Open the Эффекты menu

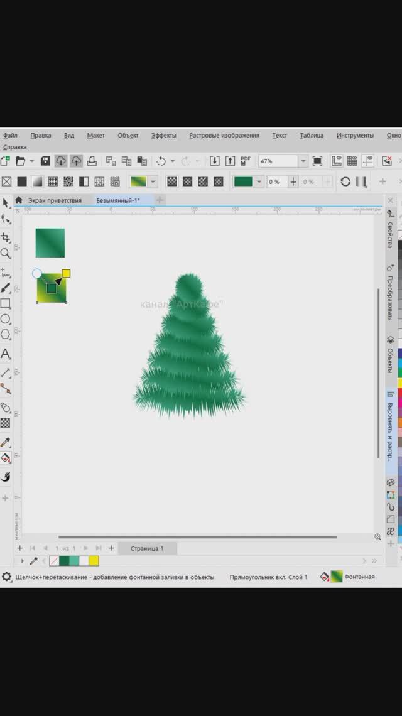tap(163, 135)
